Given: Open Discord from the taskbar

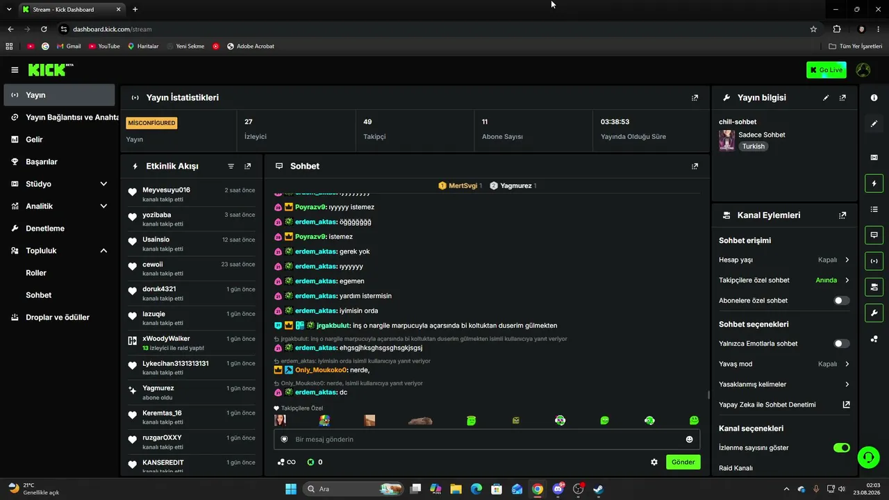Looking at the screenshot, I should [558, 489].
